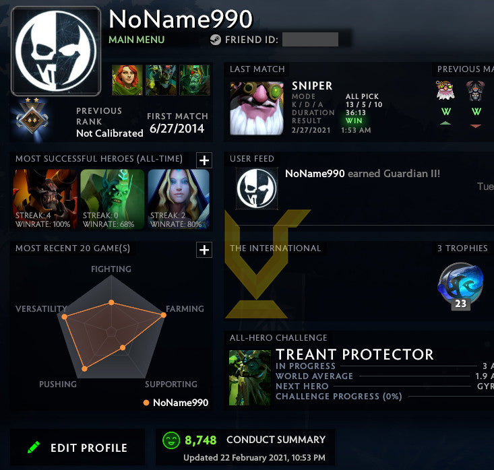Click the green smiley behavior score icon
The width and height of the screenshot is (494, 470).
(x=171, y=440)
